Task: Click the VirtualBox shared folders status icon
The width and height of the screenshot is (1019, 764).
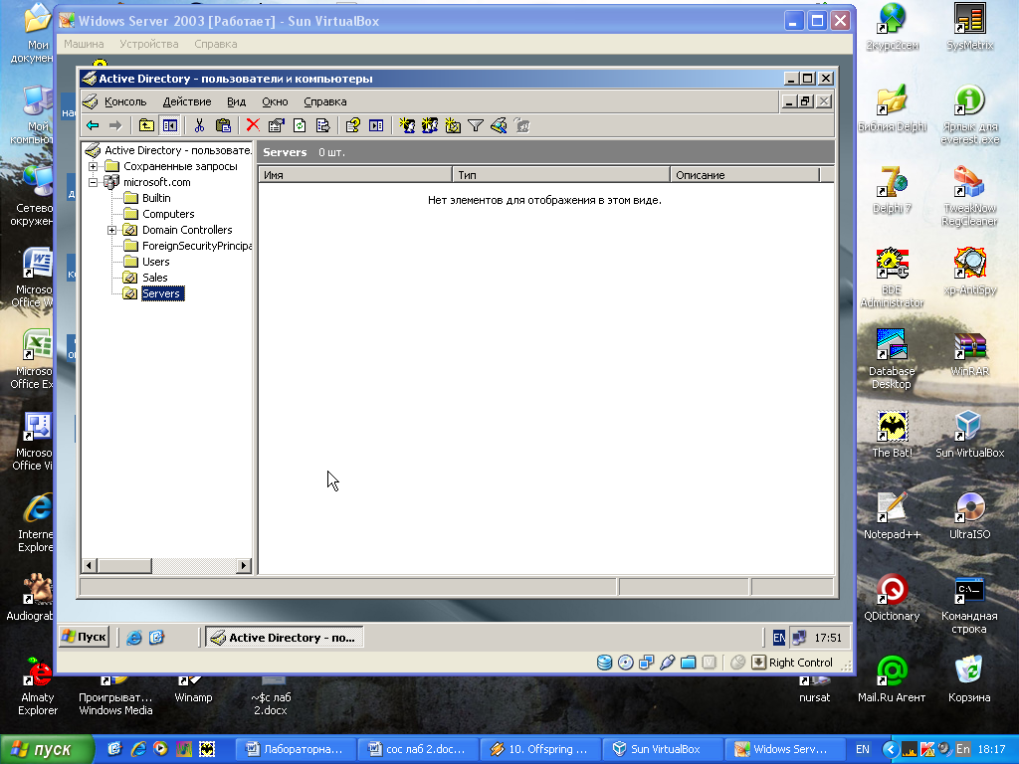Action: [688, 662]
